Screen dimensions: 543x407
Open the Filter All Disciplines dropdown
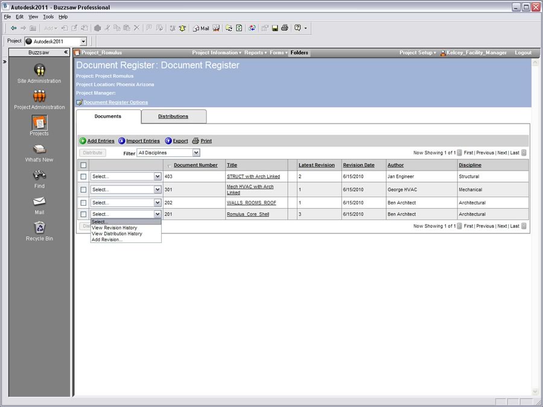[196, 153]
